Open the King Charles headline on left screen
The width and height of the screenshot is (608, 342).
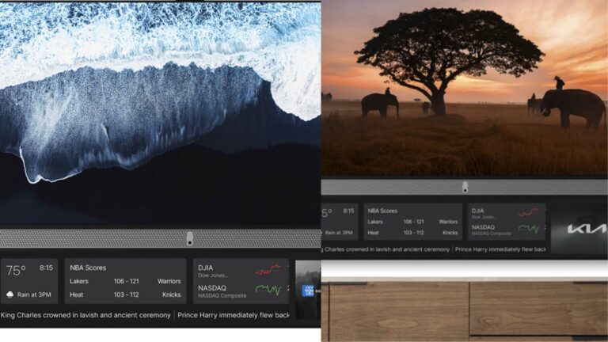(85, 315)
